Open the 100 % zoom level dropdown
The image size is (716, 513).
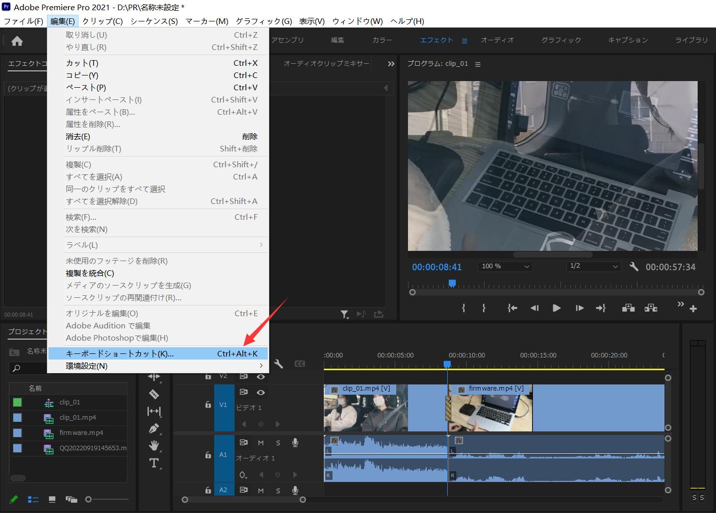pyautogui.click(x=505, y=266)
